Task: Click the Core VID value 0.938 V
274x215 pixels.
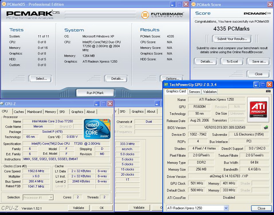Action: pos(72,137)
